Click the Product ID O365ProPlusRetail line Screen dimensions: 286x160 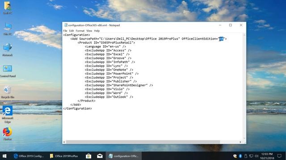point(106,43)
